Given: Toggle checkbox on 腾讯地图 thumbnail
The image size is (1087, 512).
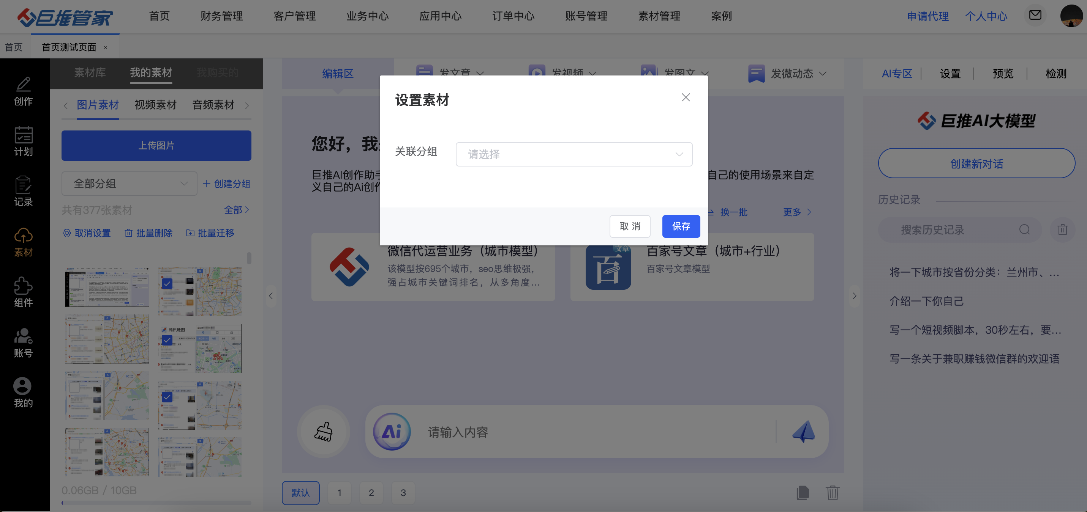Looking at the screenshot, I should click(x=167, y=340).
